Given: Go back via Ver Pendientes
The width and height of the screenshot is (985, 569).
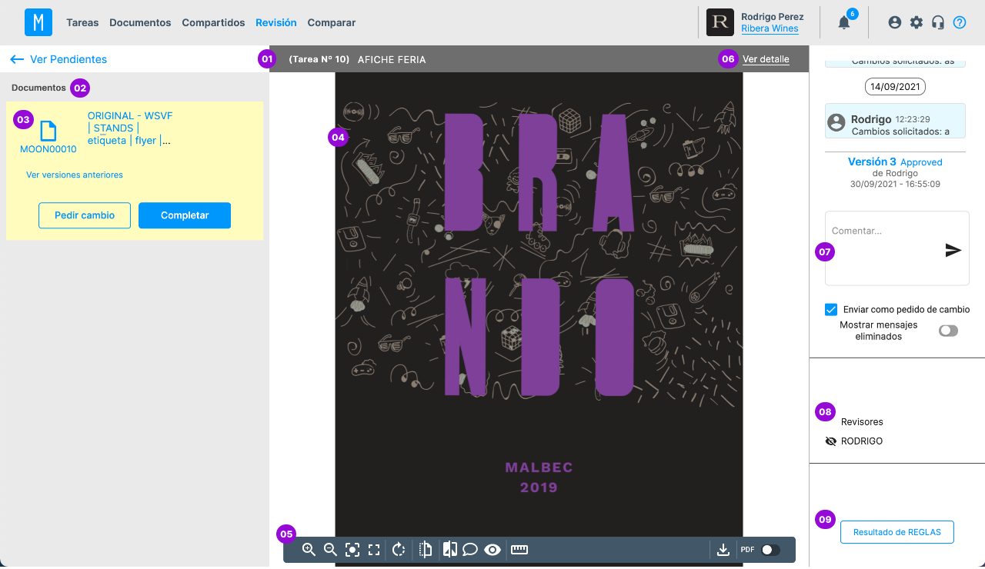Looking at the screenshot, I should [x=58, y=59].
